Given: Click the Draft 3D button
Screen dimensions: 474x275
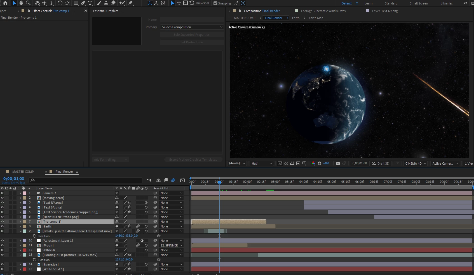Looking at the screenshot, I should pyautogui.click(x=380, y=163).
